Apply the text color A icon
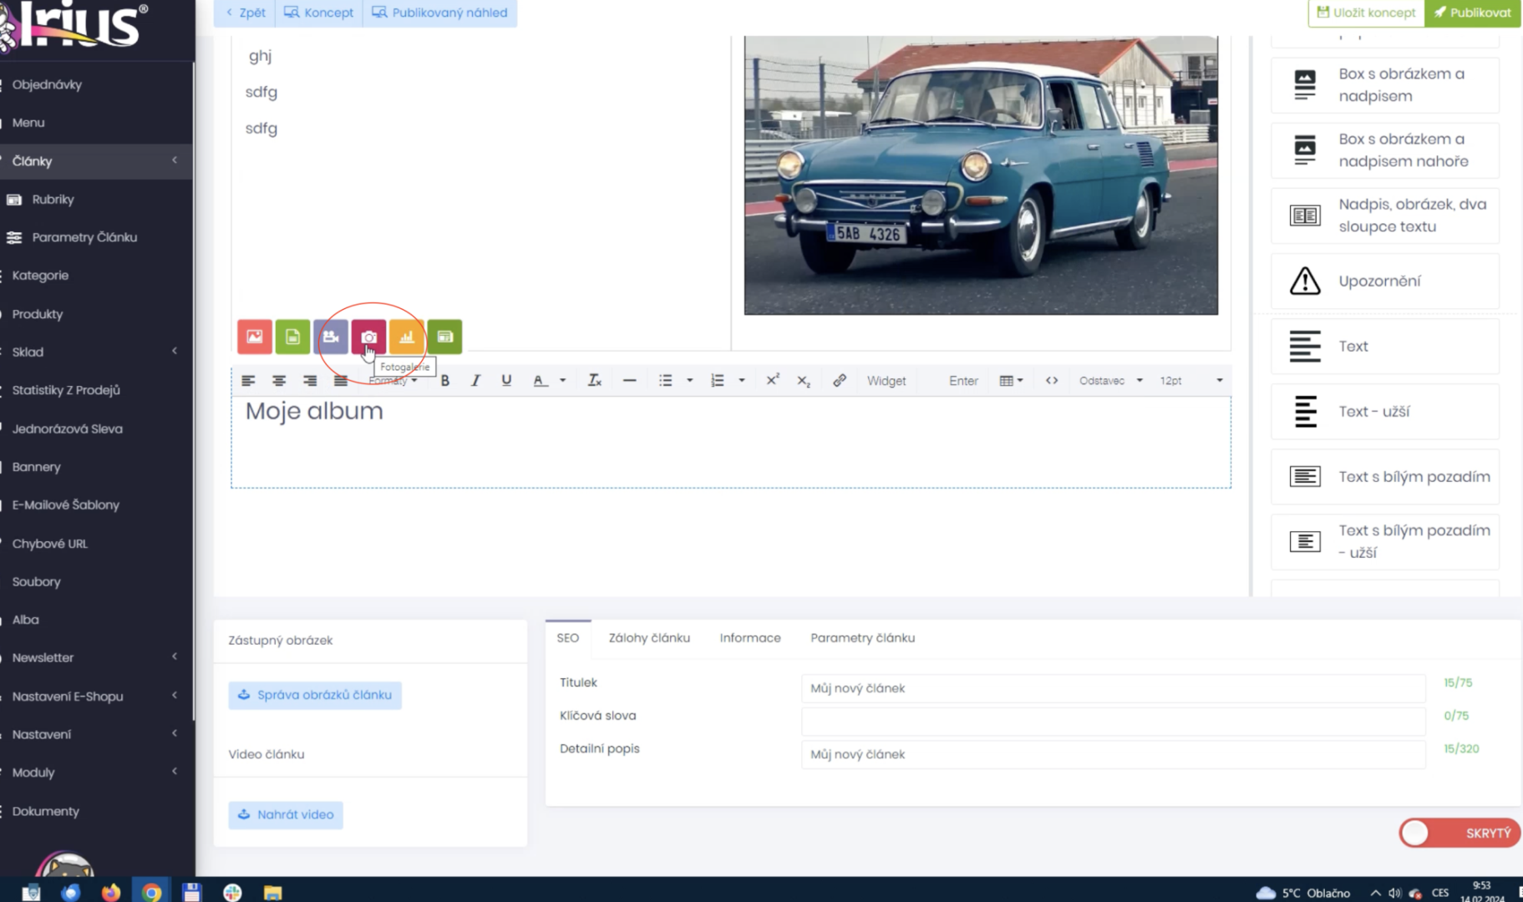The height and width of the screenshot is (902, 1523). coord(540,381)
